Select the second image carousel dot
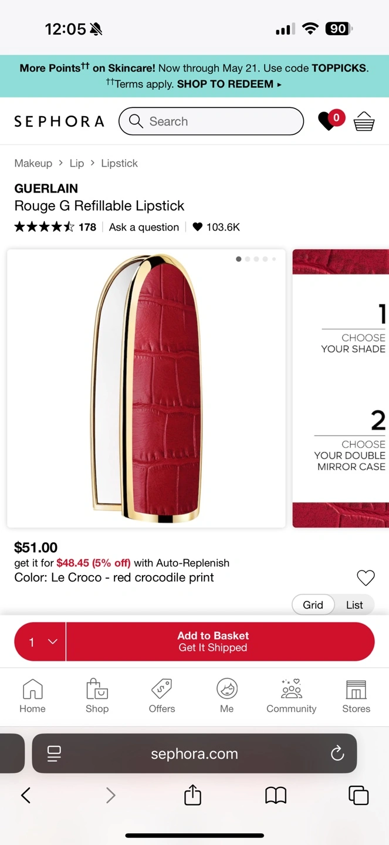 click(x=248, y=259)
